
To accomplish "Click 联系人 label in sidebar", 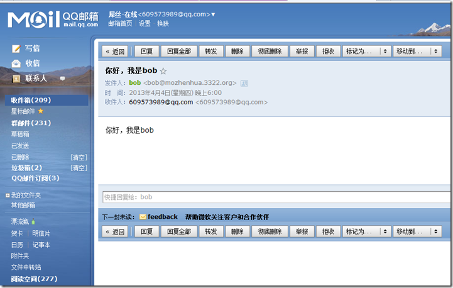I will point(36,78).
